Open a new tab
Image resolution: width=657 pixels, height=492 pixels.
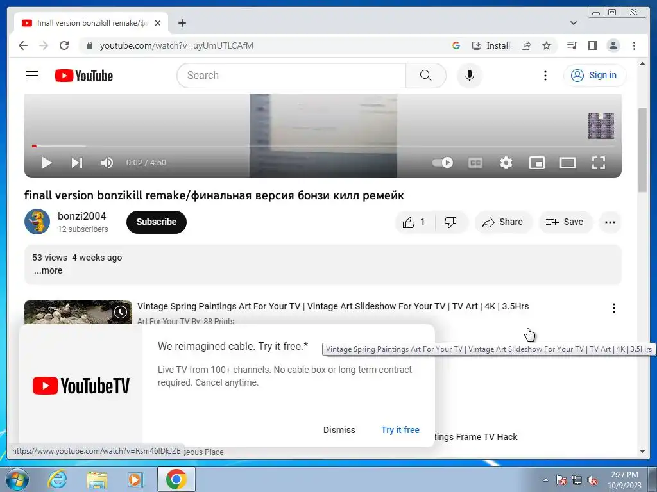182,23
